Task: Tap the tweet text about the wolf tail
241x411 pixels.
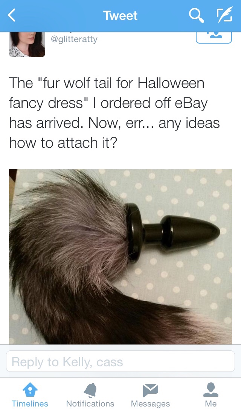Action: [114, 113]
